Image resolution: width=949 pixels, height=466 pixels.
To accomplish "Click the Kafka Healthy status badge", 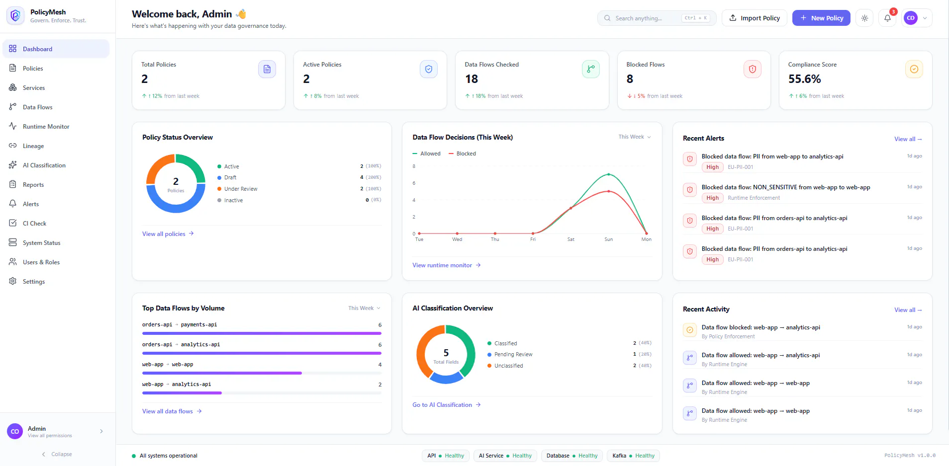I will 633,456.
